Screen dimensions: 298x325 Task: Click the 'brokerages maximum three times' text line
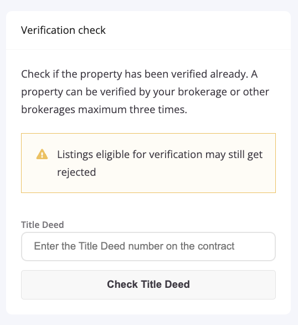tap(104, 109)
